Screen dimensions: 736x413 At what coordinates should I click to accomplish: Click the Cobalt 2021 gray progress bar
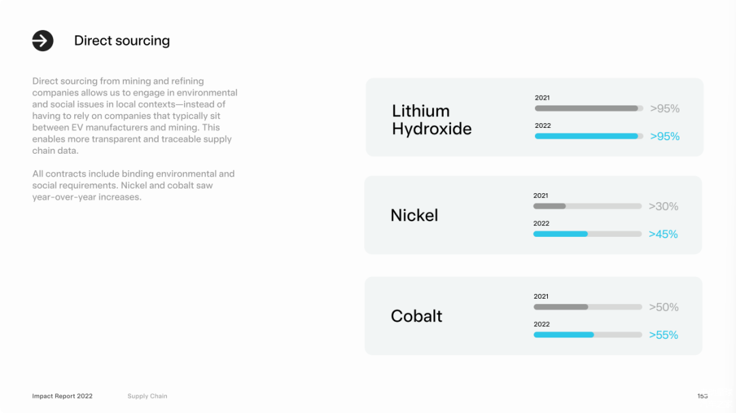coord(587,307)
